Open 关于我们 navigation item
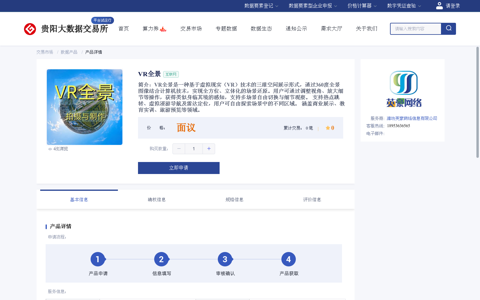This screenshot has width=480, height=300. pos(367,28)
